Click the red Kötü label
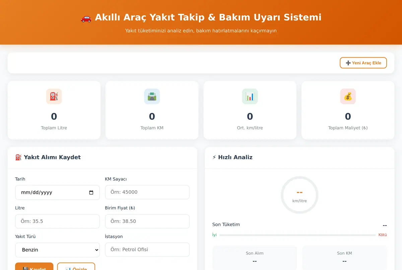The height and width of the screenshot is (270, 402). [383, 235]
